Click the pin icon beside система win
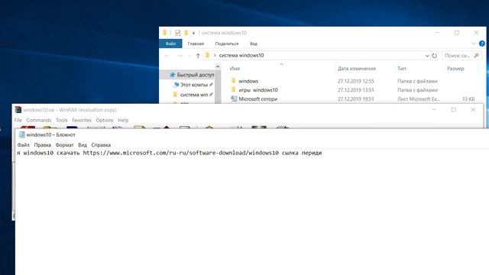489x275 pixels. (211, 95)
